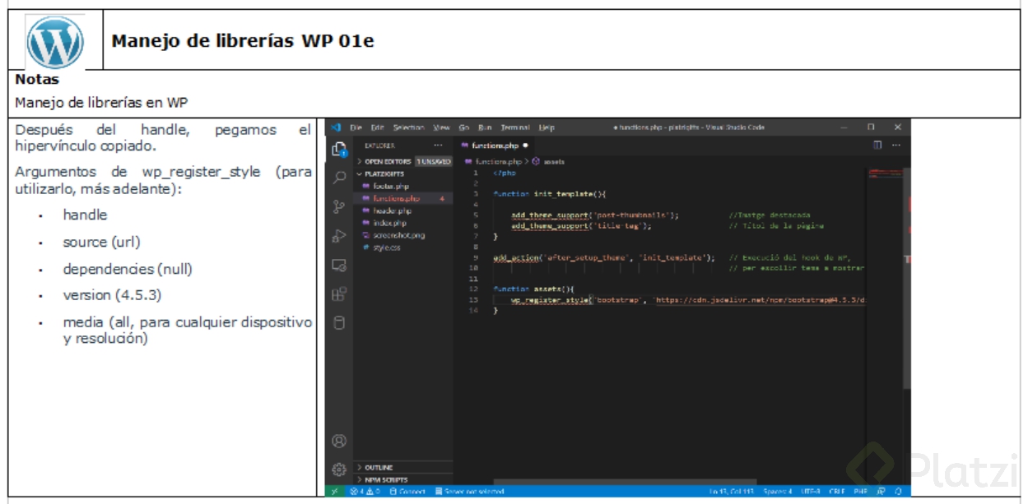Click code line 13 wp_register_style
Image resolution: width=1028 pixels, height=504 pixels.
690,300
